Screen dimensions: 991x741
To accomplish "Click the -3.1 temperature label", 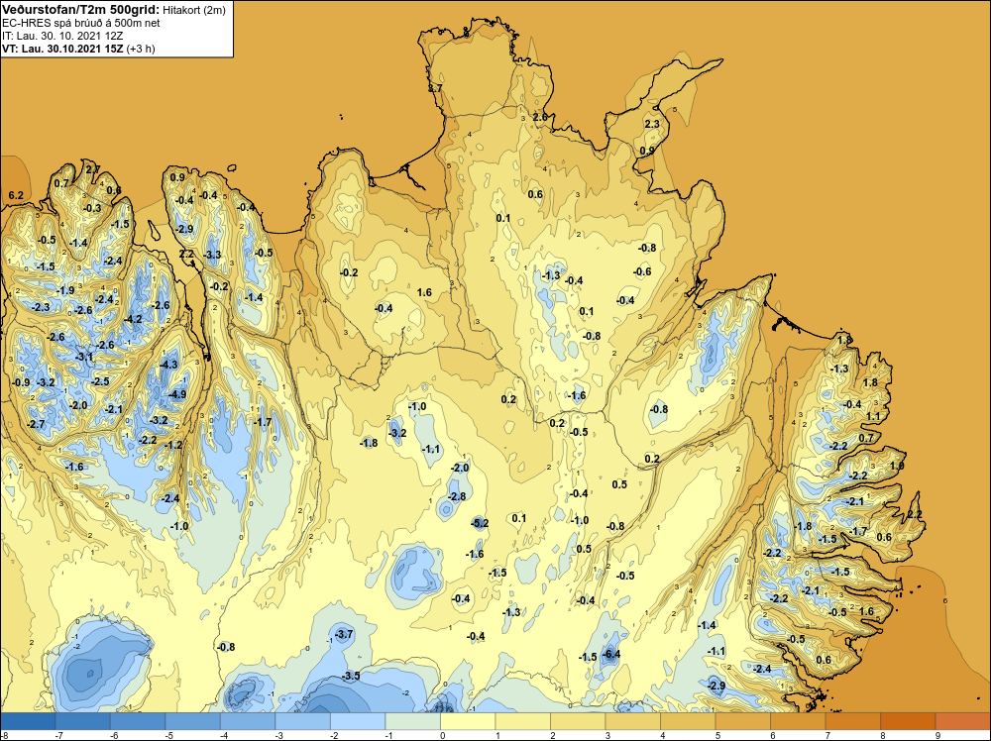I will point(84,358).
